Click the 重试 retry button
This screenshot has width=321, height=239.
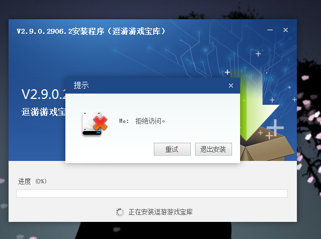[x=172, y=149]
